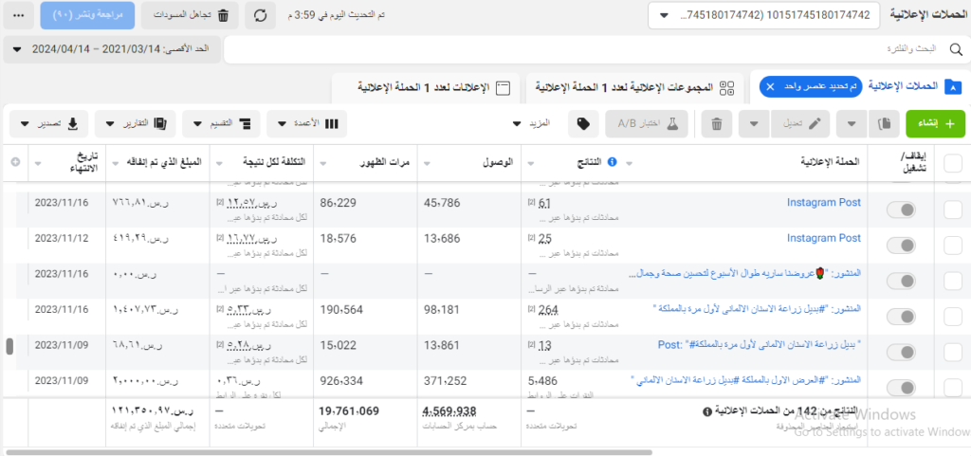971x456 pixels.
Task: Click the info icon next to النتائج
Action: [613, 162]
